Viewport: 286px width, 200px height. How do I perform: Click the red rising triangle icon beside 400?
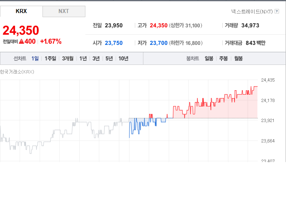pyautogui.click(x=22, y=41)
